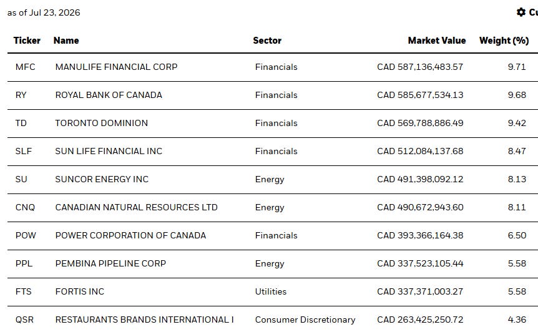This screenshot has height=332, width=538.
Task: Open the Customize columns gear icon
Action: 521,12
